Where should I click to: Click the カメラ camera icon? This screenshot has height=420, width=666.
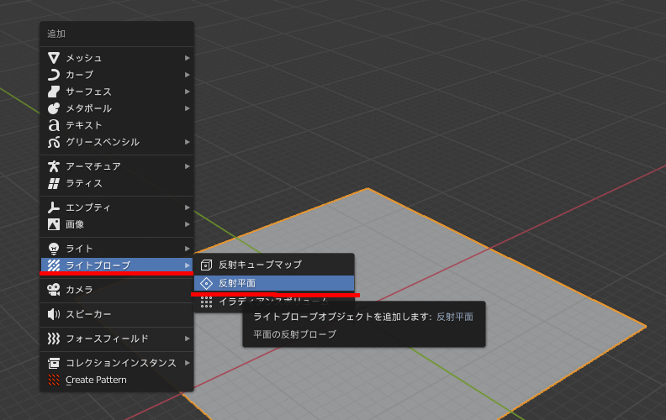pos(54,290)
